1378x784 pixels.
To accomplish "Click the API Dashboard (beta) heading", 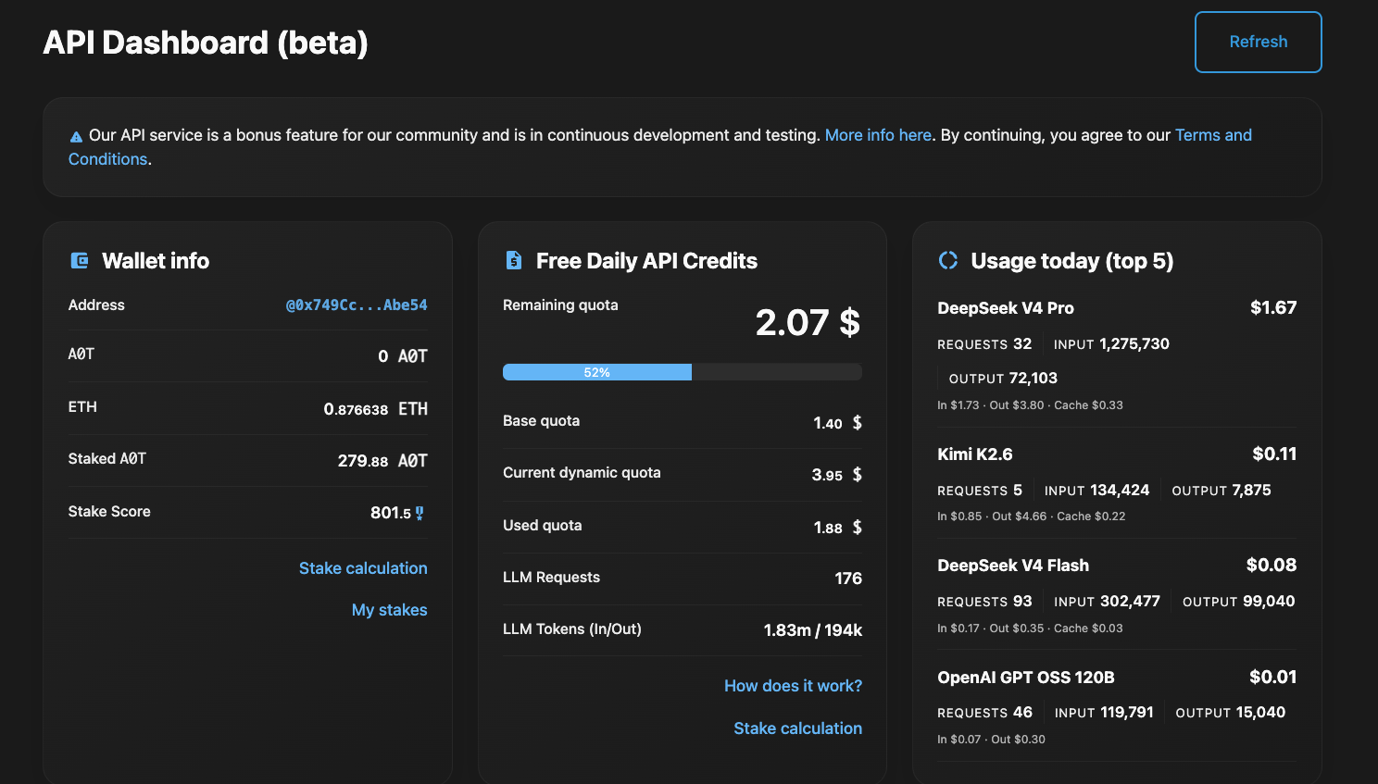I will pyautogui.click(x=206, y=43).
